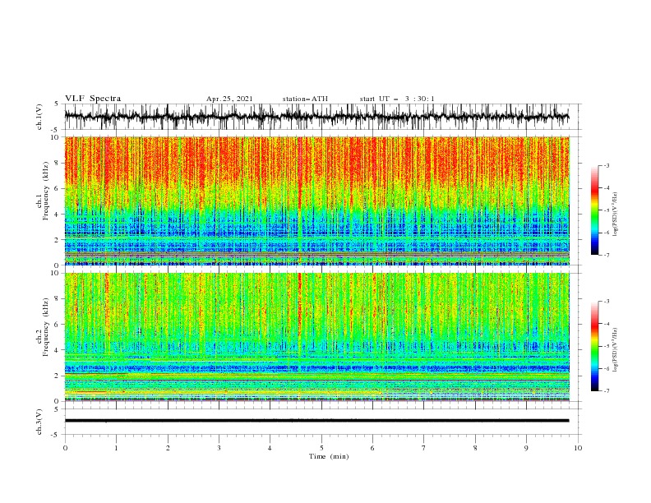Click the time axis tick label "1"
The height and width of the screenshot is (503, 651).
coord(116,448)
